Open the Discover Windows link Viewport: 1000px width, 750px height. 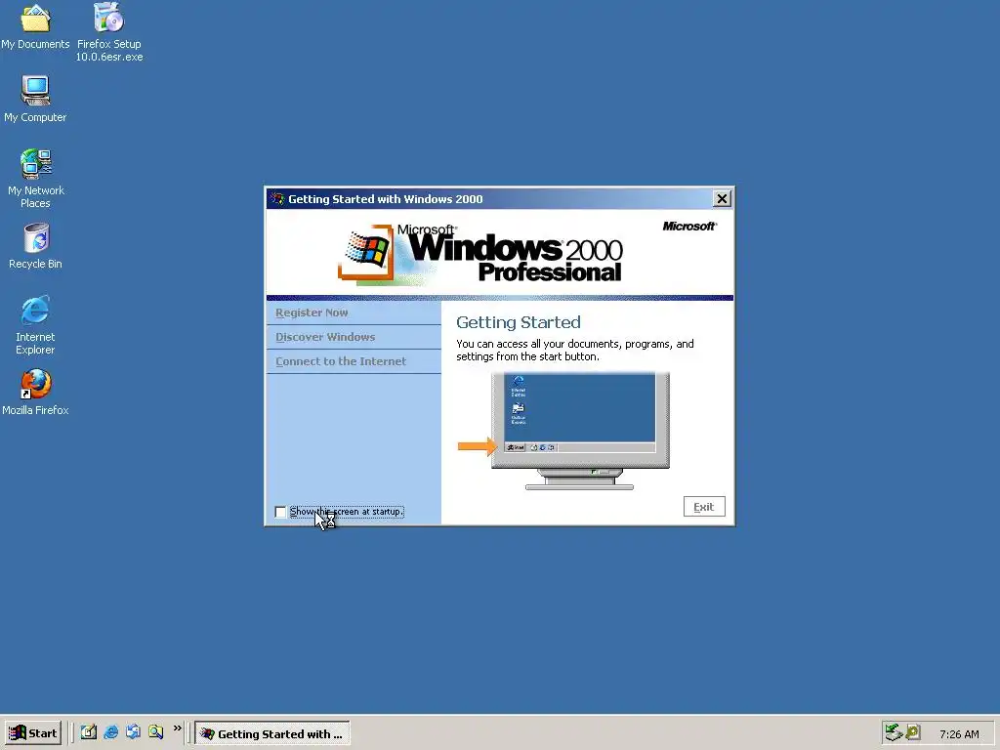(325, 337)
